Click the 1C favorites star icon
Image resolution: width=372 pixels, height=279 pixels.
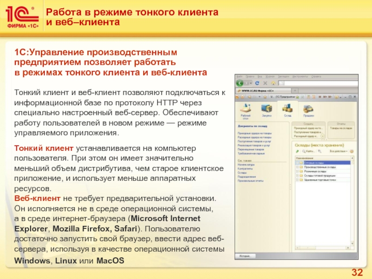coord(265,97)
